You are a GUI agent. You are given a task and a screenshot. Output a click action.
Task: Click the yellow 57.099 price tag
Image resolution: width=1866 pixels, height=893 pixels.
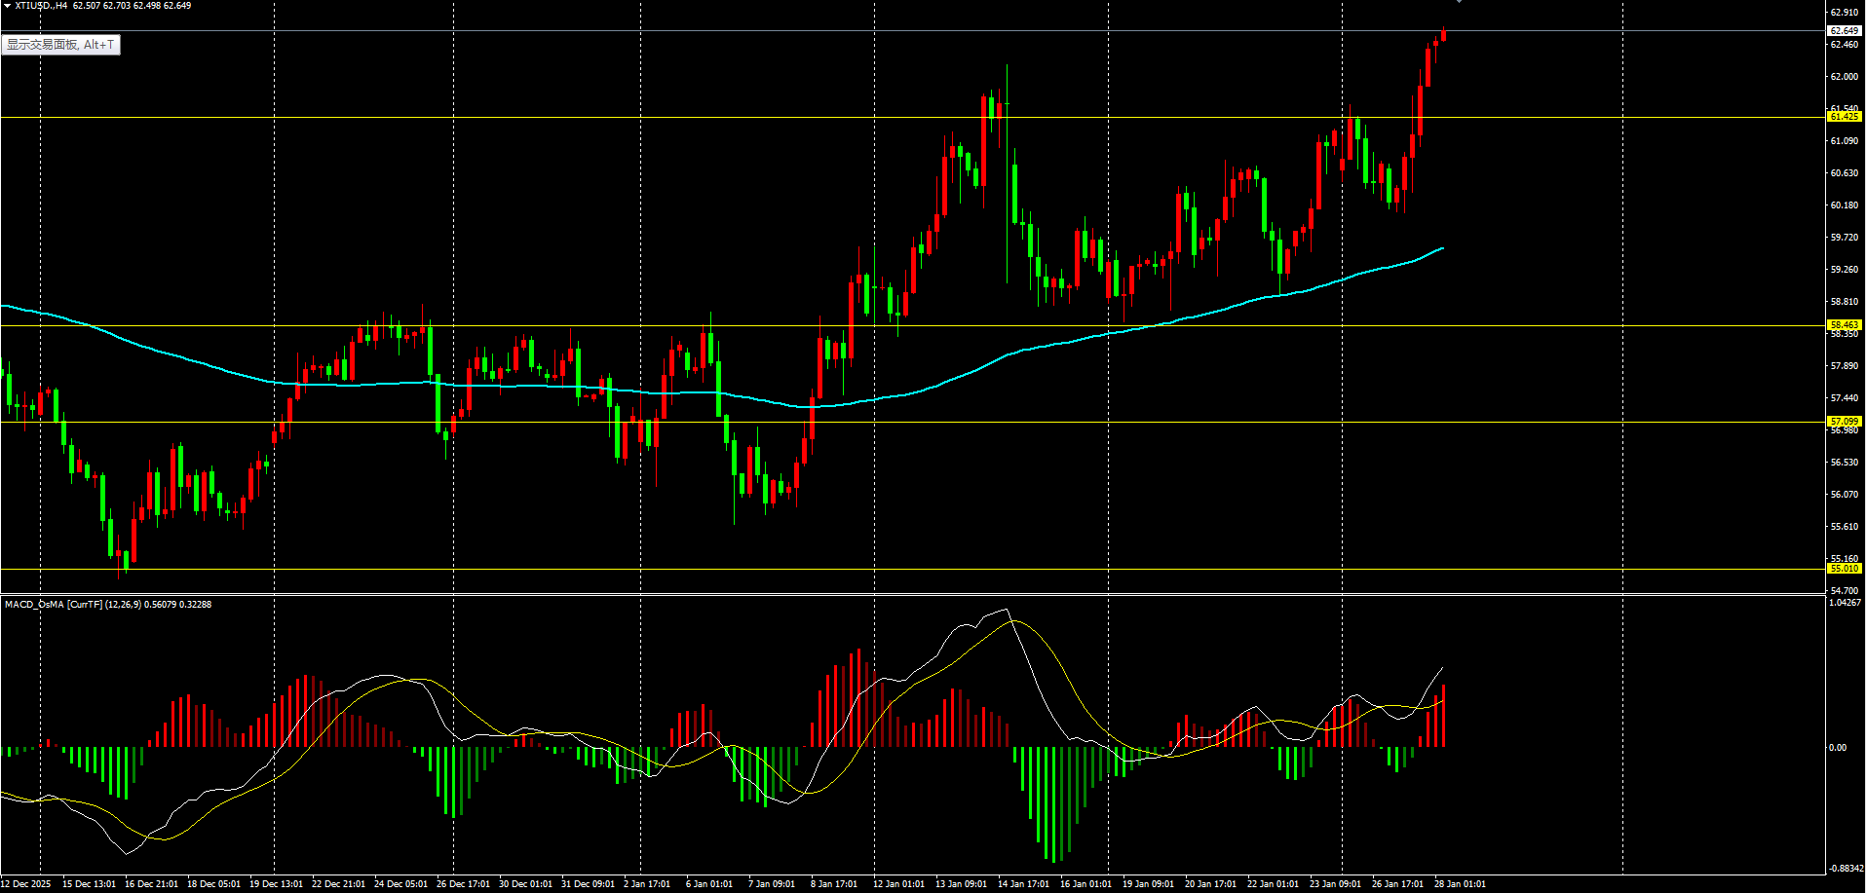1844,422
